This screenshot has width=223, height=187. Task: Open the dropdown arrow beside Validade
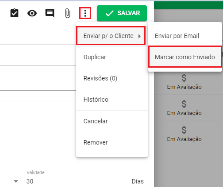[x=16, y=181]
